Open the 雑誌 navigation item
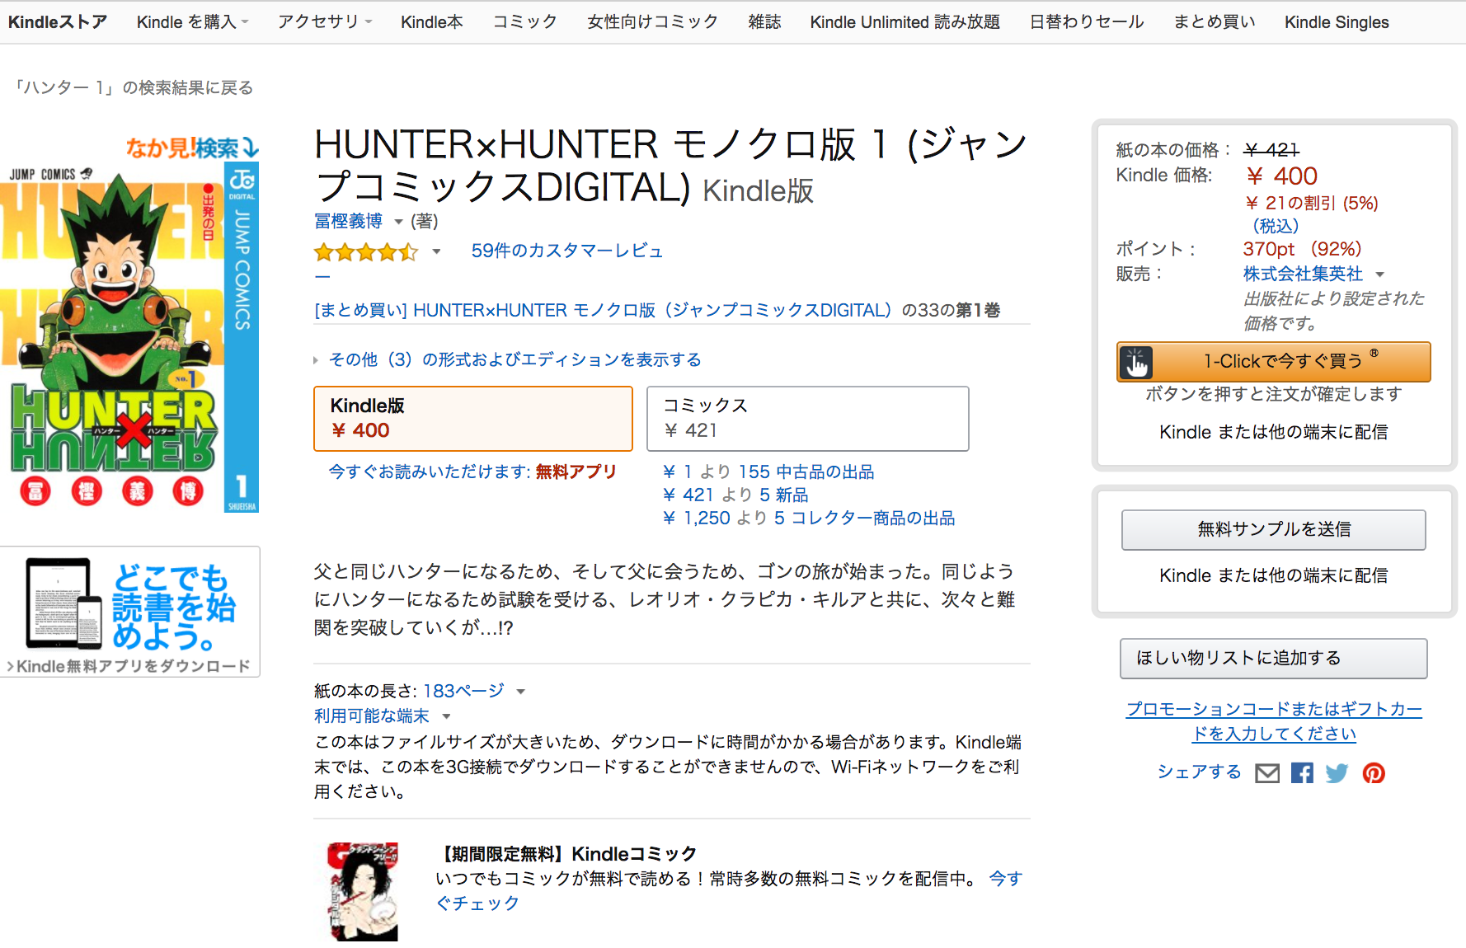 (764, 22)
